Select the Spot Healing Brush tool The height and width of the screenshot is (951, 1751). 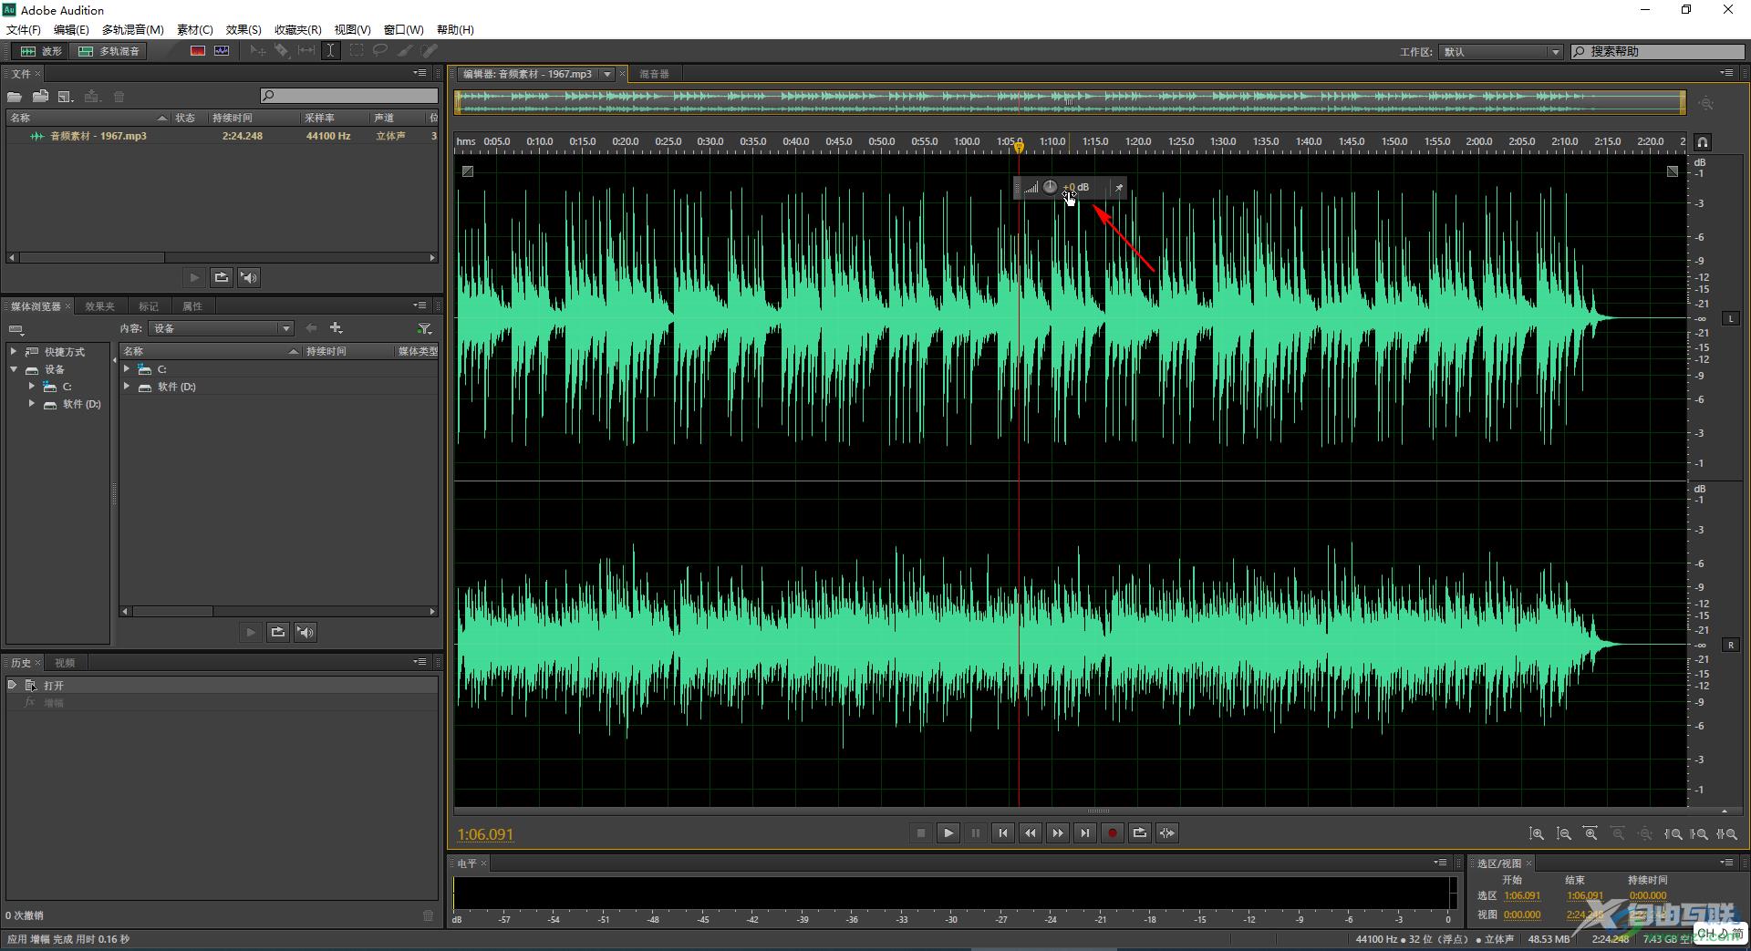point(430,51)
